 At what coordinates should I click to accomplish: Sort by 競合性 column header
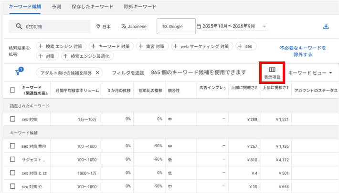[174, 91]
